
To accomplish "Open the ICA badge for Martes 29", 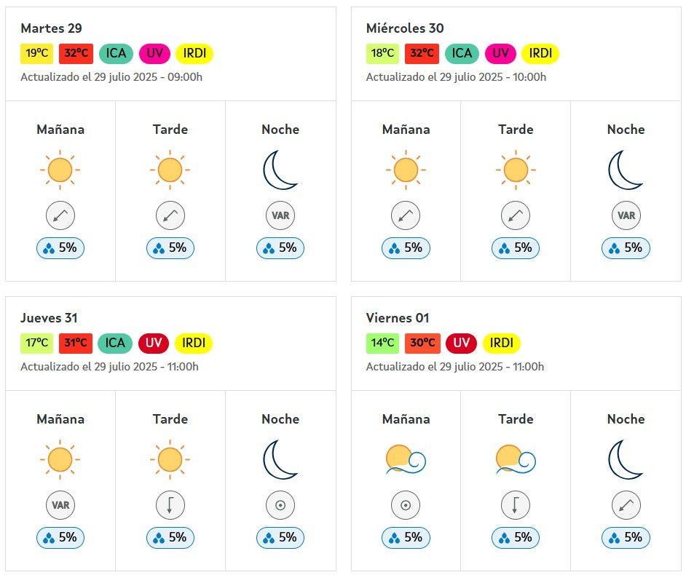I will [x=116, y=53].
